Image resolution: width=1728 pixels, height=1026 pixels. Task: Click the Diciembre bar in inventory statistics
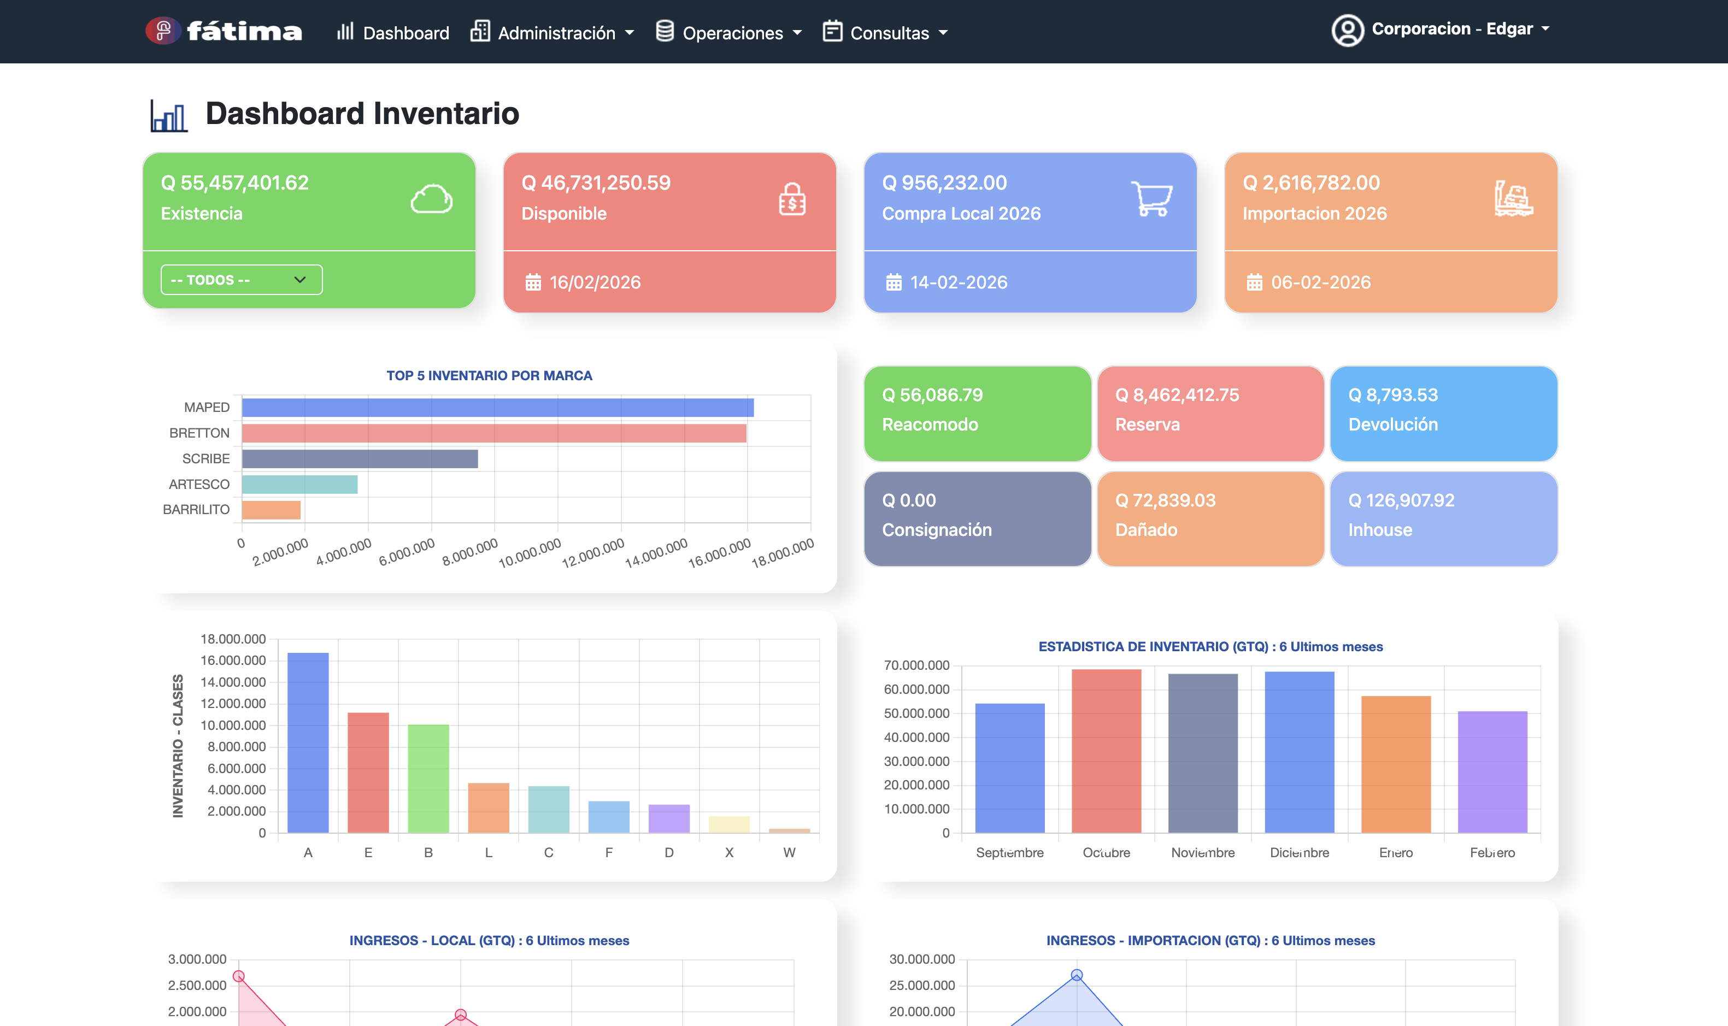pyautogui.click(x=1300, y=752)
